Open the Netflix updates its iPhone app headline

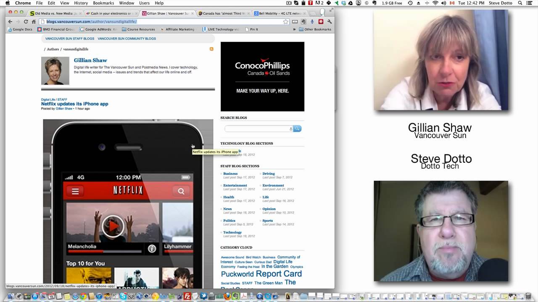pos(74,104)
